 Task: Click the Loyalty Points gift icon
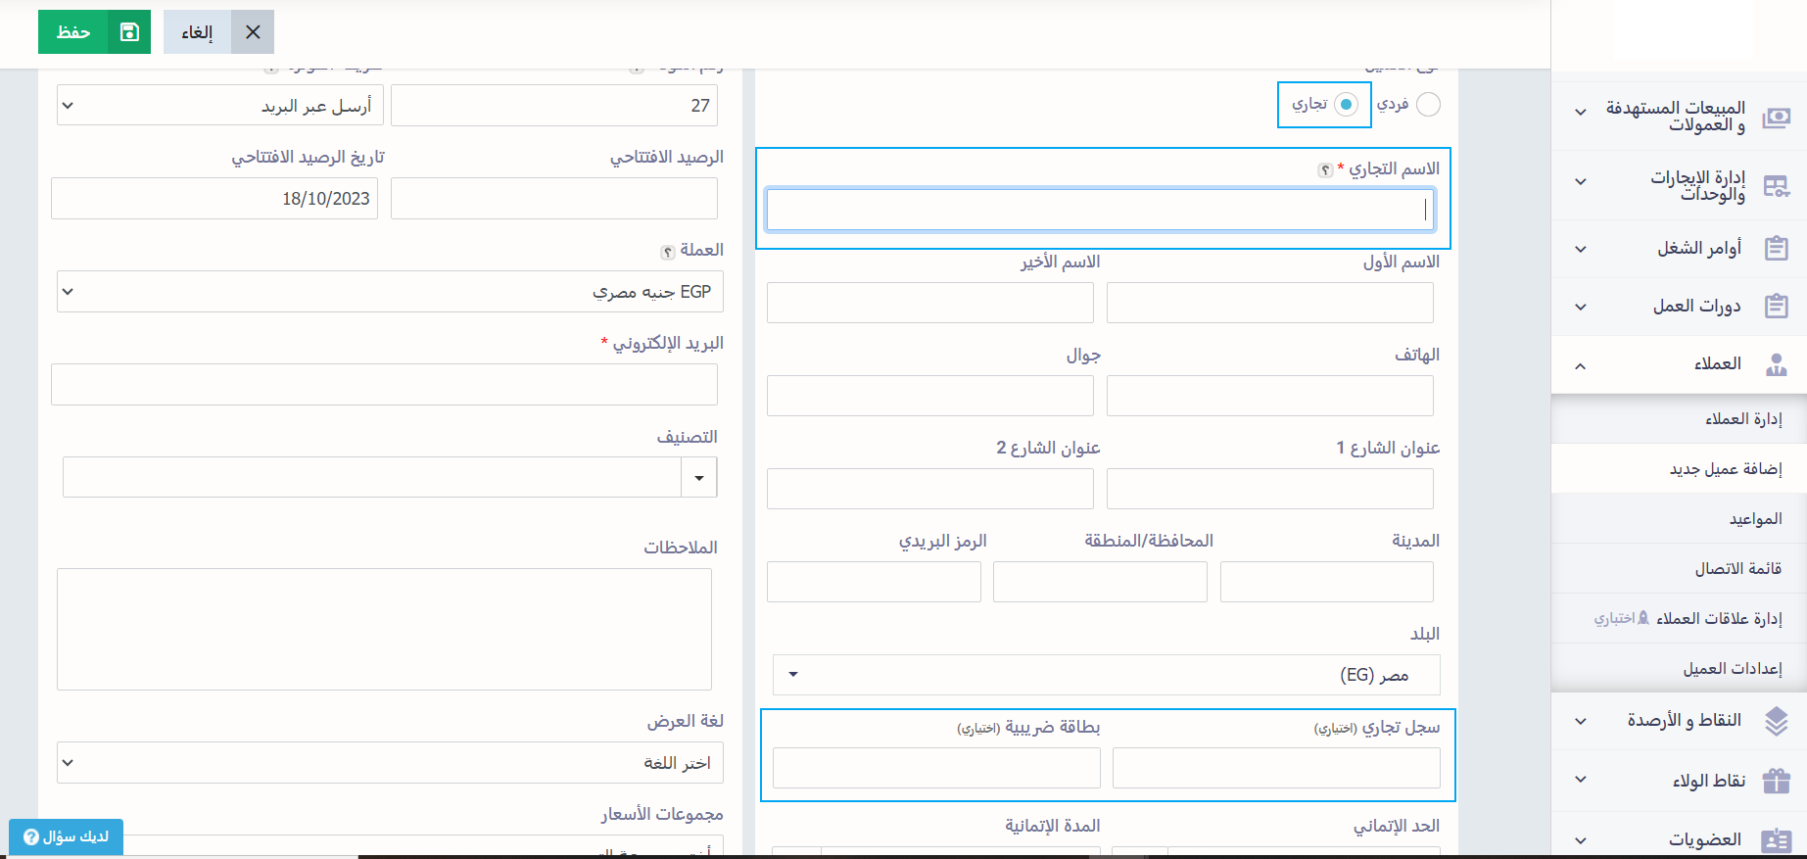coord(1776,781)
